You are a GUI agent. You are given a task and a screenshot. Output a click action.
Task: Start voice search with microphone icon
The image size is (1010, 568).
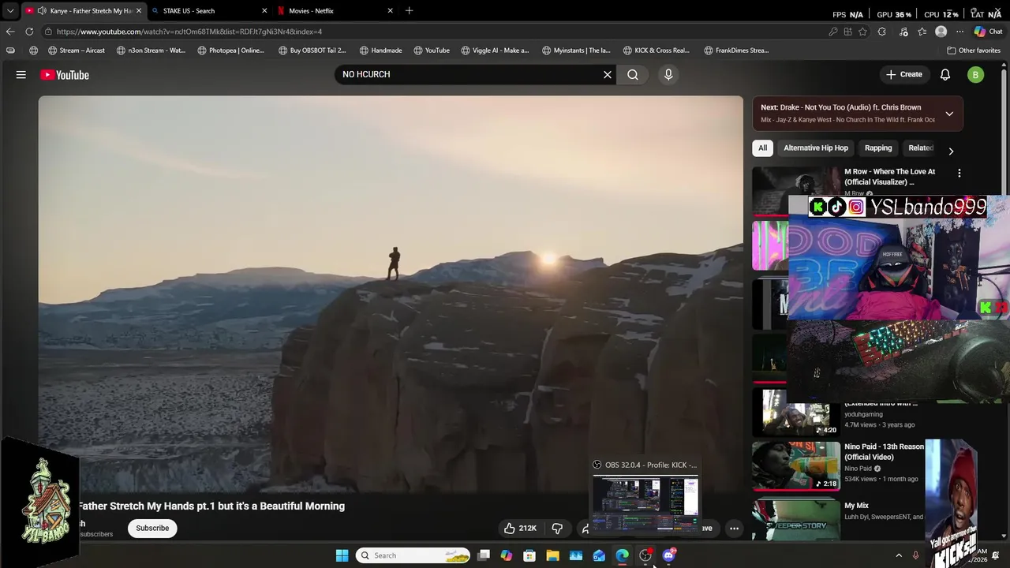click(668, 74)
